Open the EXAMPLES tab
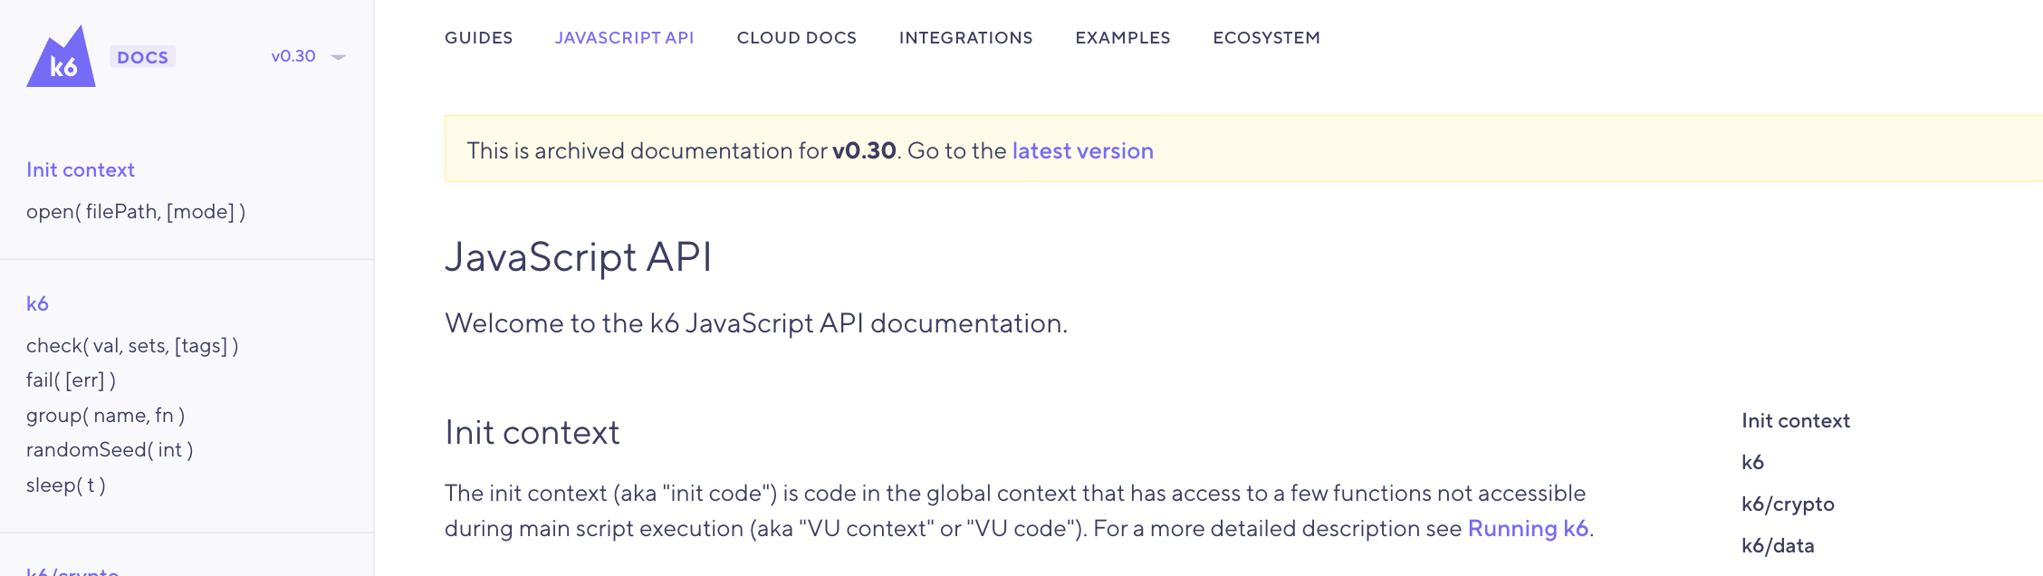Viewport: 2043px width, 576px height. coord(1123,38)
